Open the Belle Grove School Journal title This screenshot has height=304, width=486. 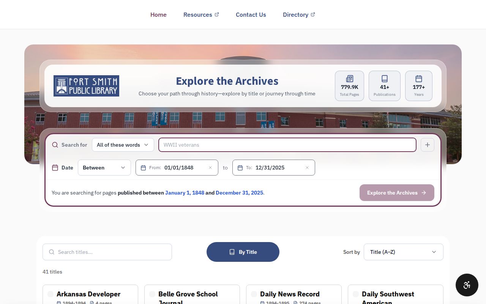tap(188, 298)
